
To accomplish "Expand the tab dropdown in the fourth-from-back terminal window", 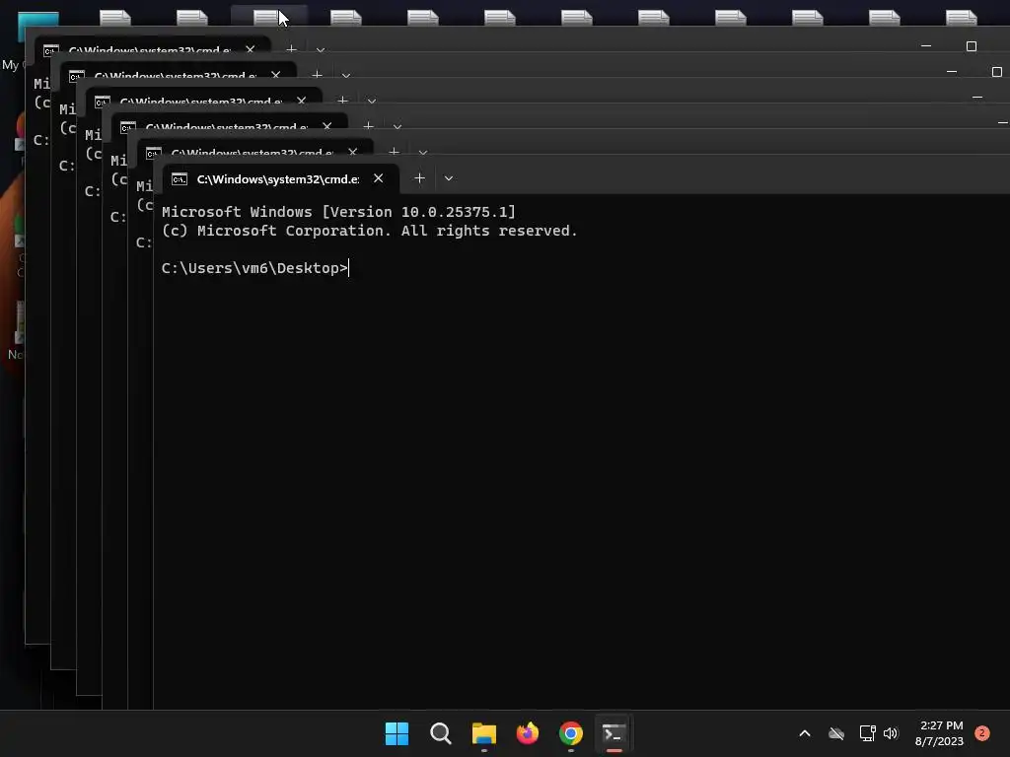I will pos(397,127).
